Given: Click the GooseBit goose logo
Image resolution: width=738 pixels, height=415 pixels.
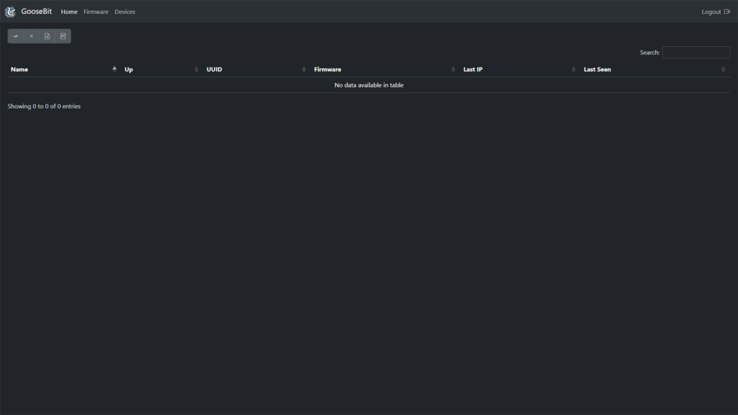Looking at the screenshot, I should [x=10, y=12].
